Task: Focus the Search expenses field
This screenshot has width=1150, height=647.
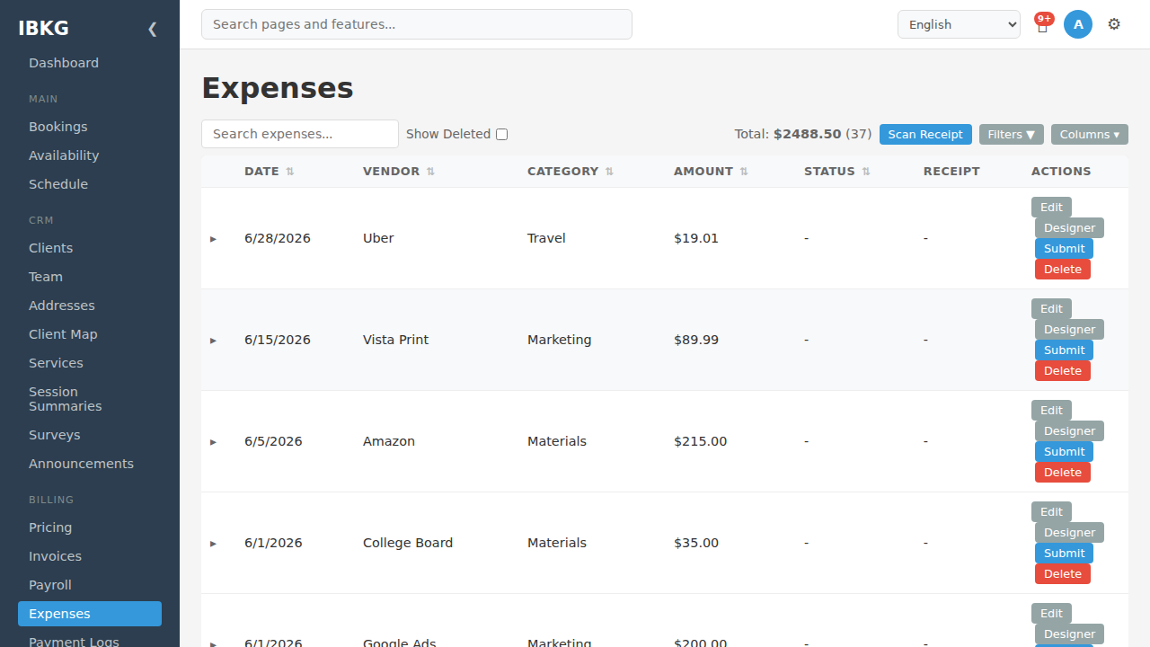Action: (300, 134)
